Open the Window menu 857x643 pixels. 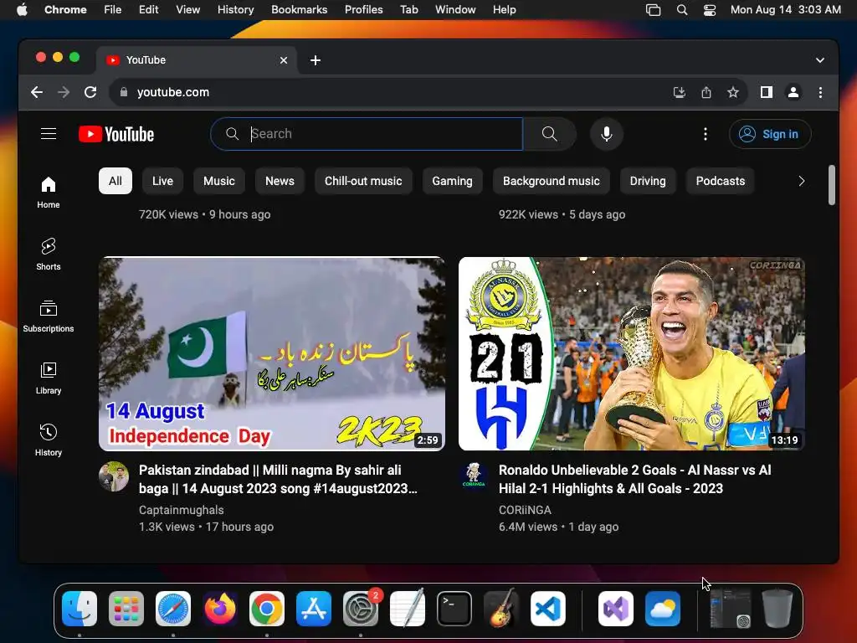click(455, 10)
